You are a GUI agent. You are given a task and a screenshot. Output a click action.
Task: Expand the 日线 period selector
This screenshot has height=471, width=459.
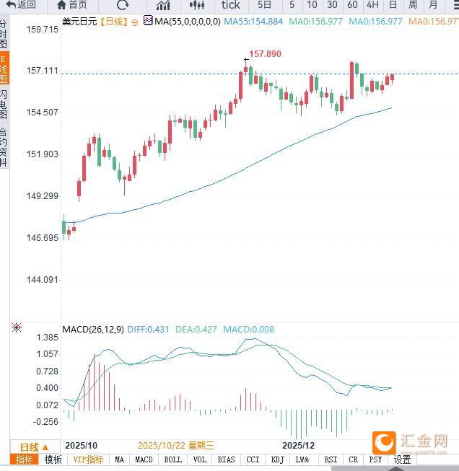34,447
